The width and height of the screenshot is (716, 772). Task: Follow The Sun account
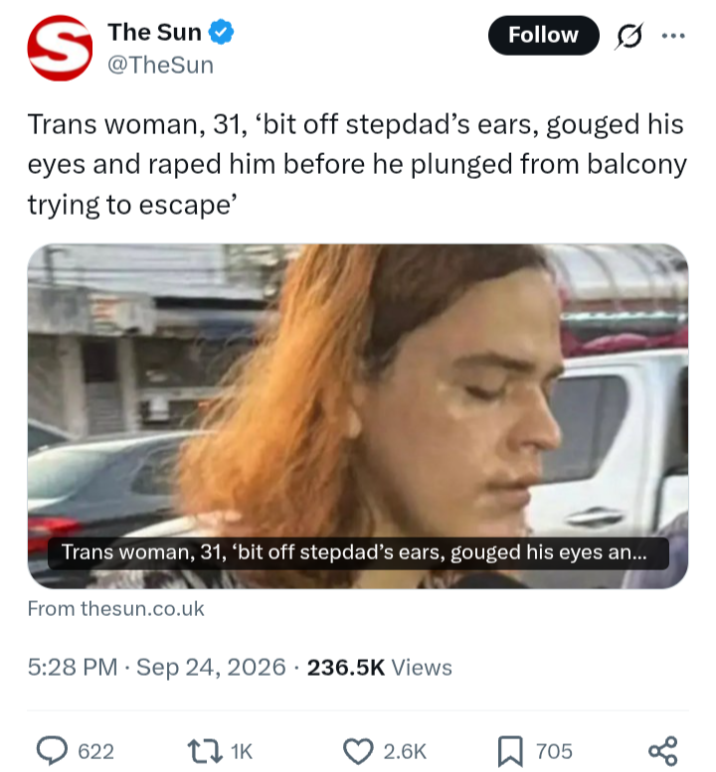pos(544,35)
